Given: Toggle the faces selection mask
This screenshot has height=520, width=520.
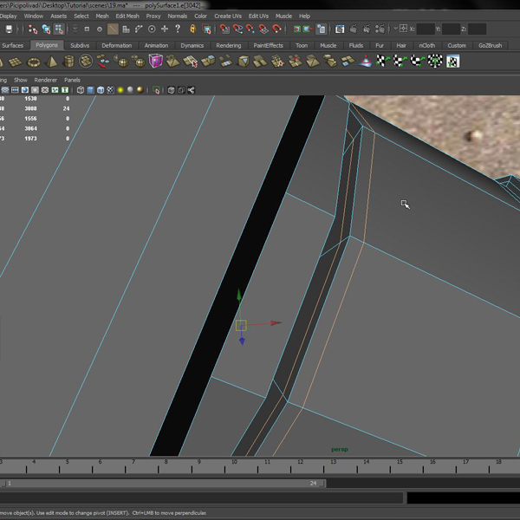Looking at the screenshot, I should click(126, 29).
